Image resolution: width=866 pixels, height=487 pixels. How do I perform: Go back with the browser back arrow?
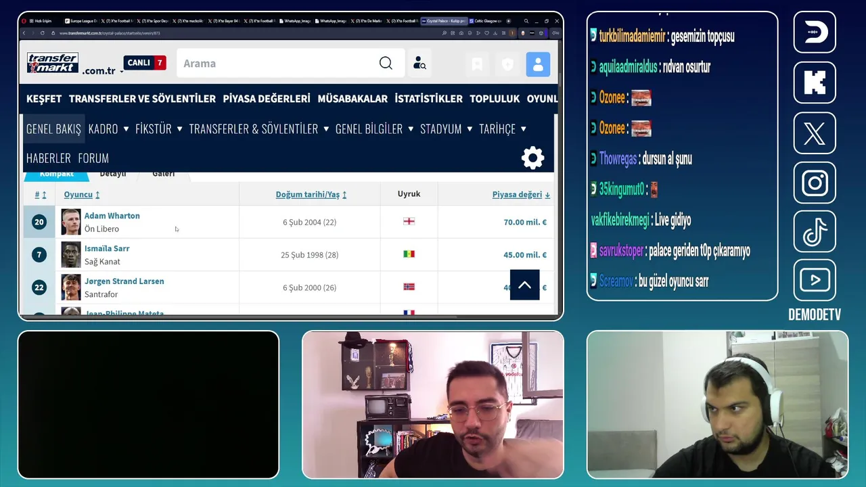point(24,33)
